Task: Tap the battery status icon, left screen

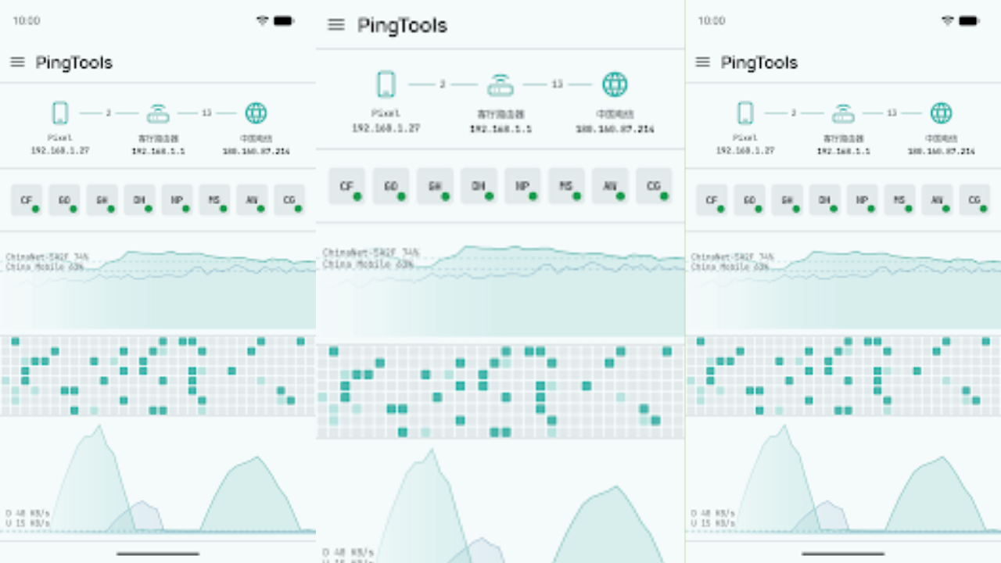Action: (x=283, y=21)
